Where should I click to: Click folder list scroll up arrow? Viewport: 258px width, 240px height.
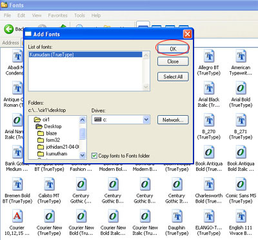(83, 120)
